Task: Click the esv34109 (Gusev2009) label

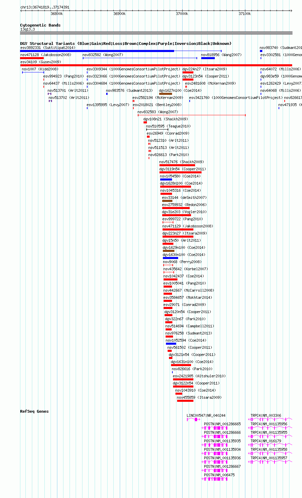Action: 41,62
